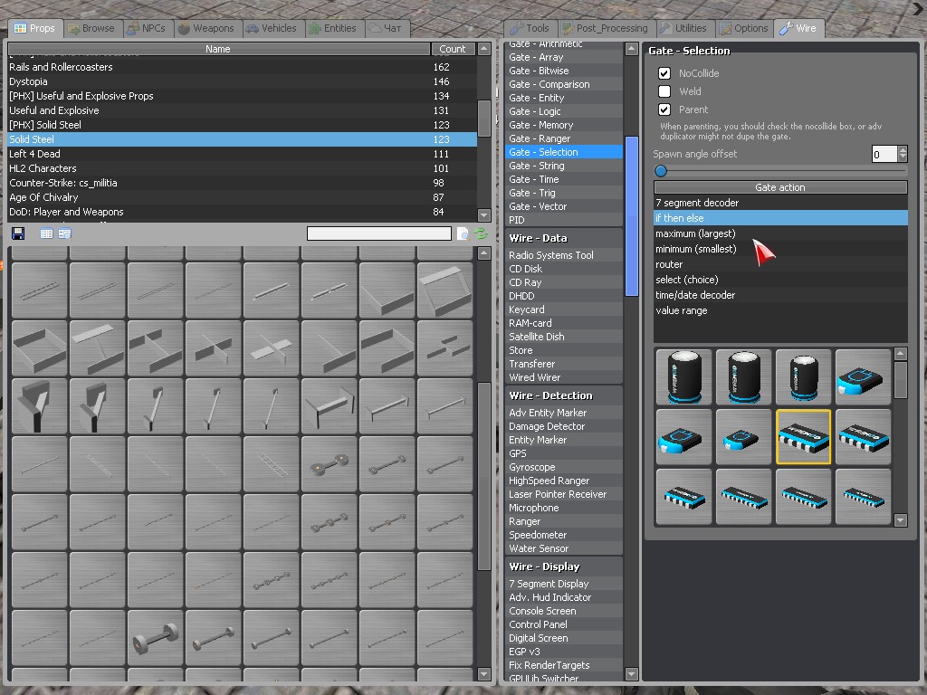Image resolution: width=927 pixels, height=695 pixels.
Task: Click the page search icon beside search box
Action: pos(463,233)
